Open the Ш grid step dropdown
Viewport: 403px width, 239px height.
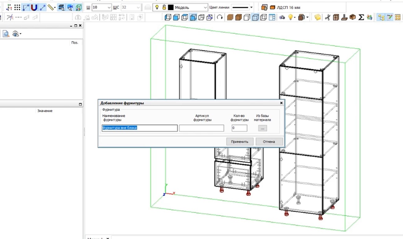[109, 7]
